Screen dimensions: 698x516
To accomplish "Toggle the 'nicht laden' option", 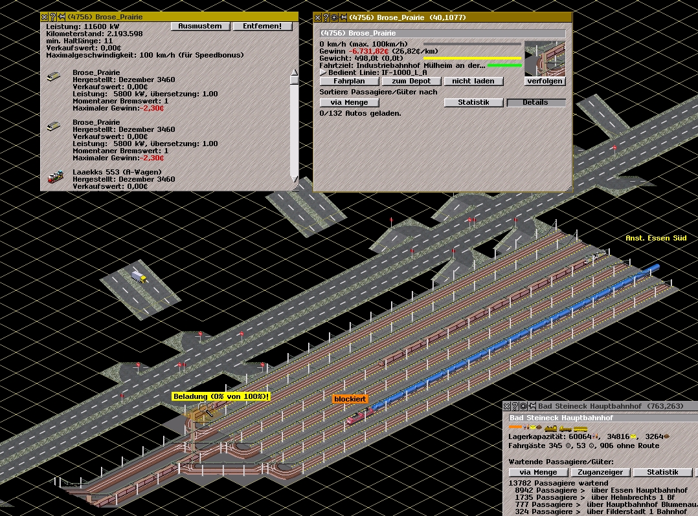I will click(x=473, y=81).
